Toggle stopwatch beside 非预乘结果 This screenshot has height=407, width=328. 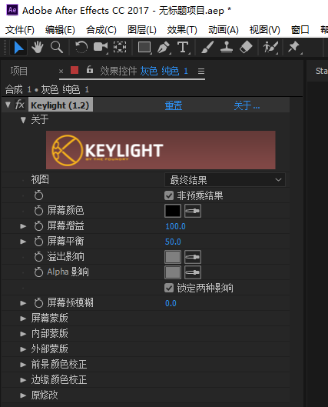[x=38, y=195]
